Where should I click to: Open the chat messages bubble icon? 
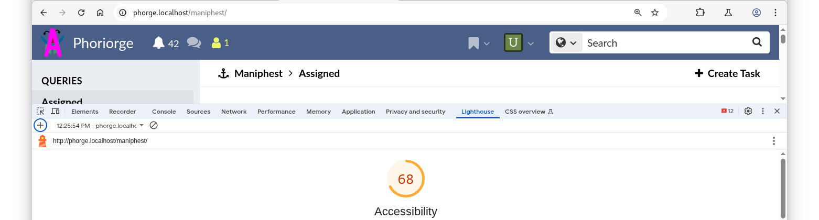tap(194, 43)
